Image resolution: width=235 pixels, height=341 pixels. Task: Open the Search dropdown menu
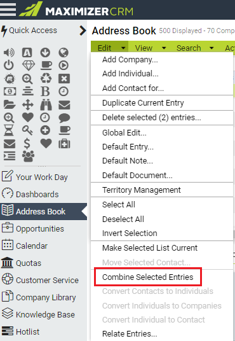click(195, 48)
